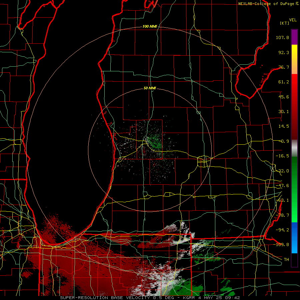Select the blue segment of velocity color bar

point(294,238)
